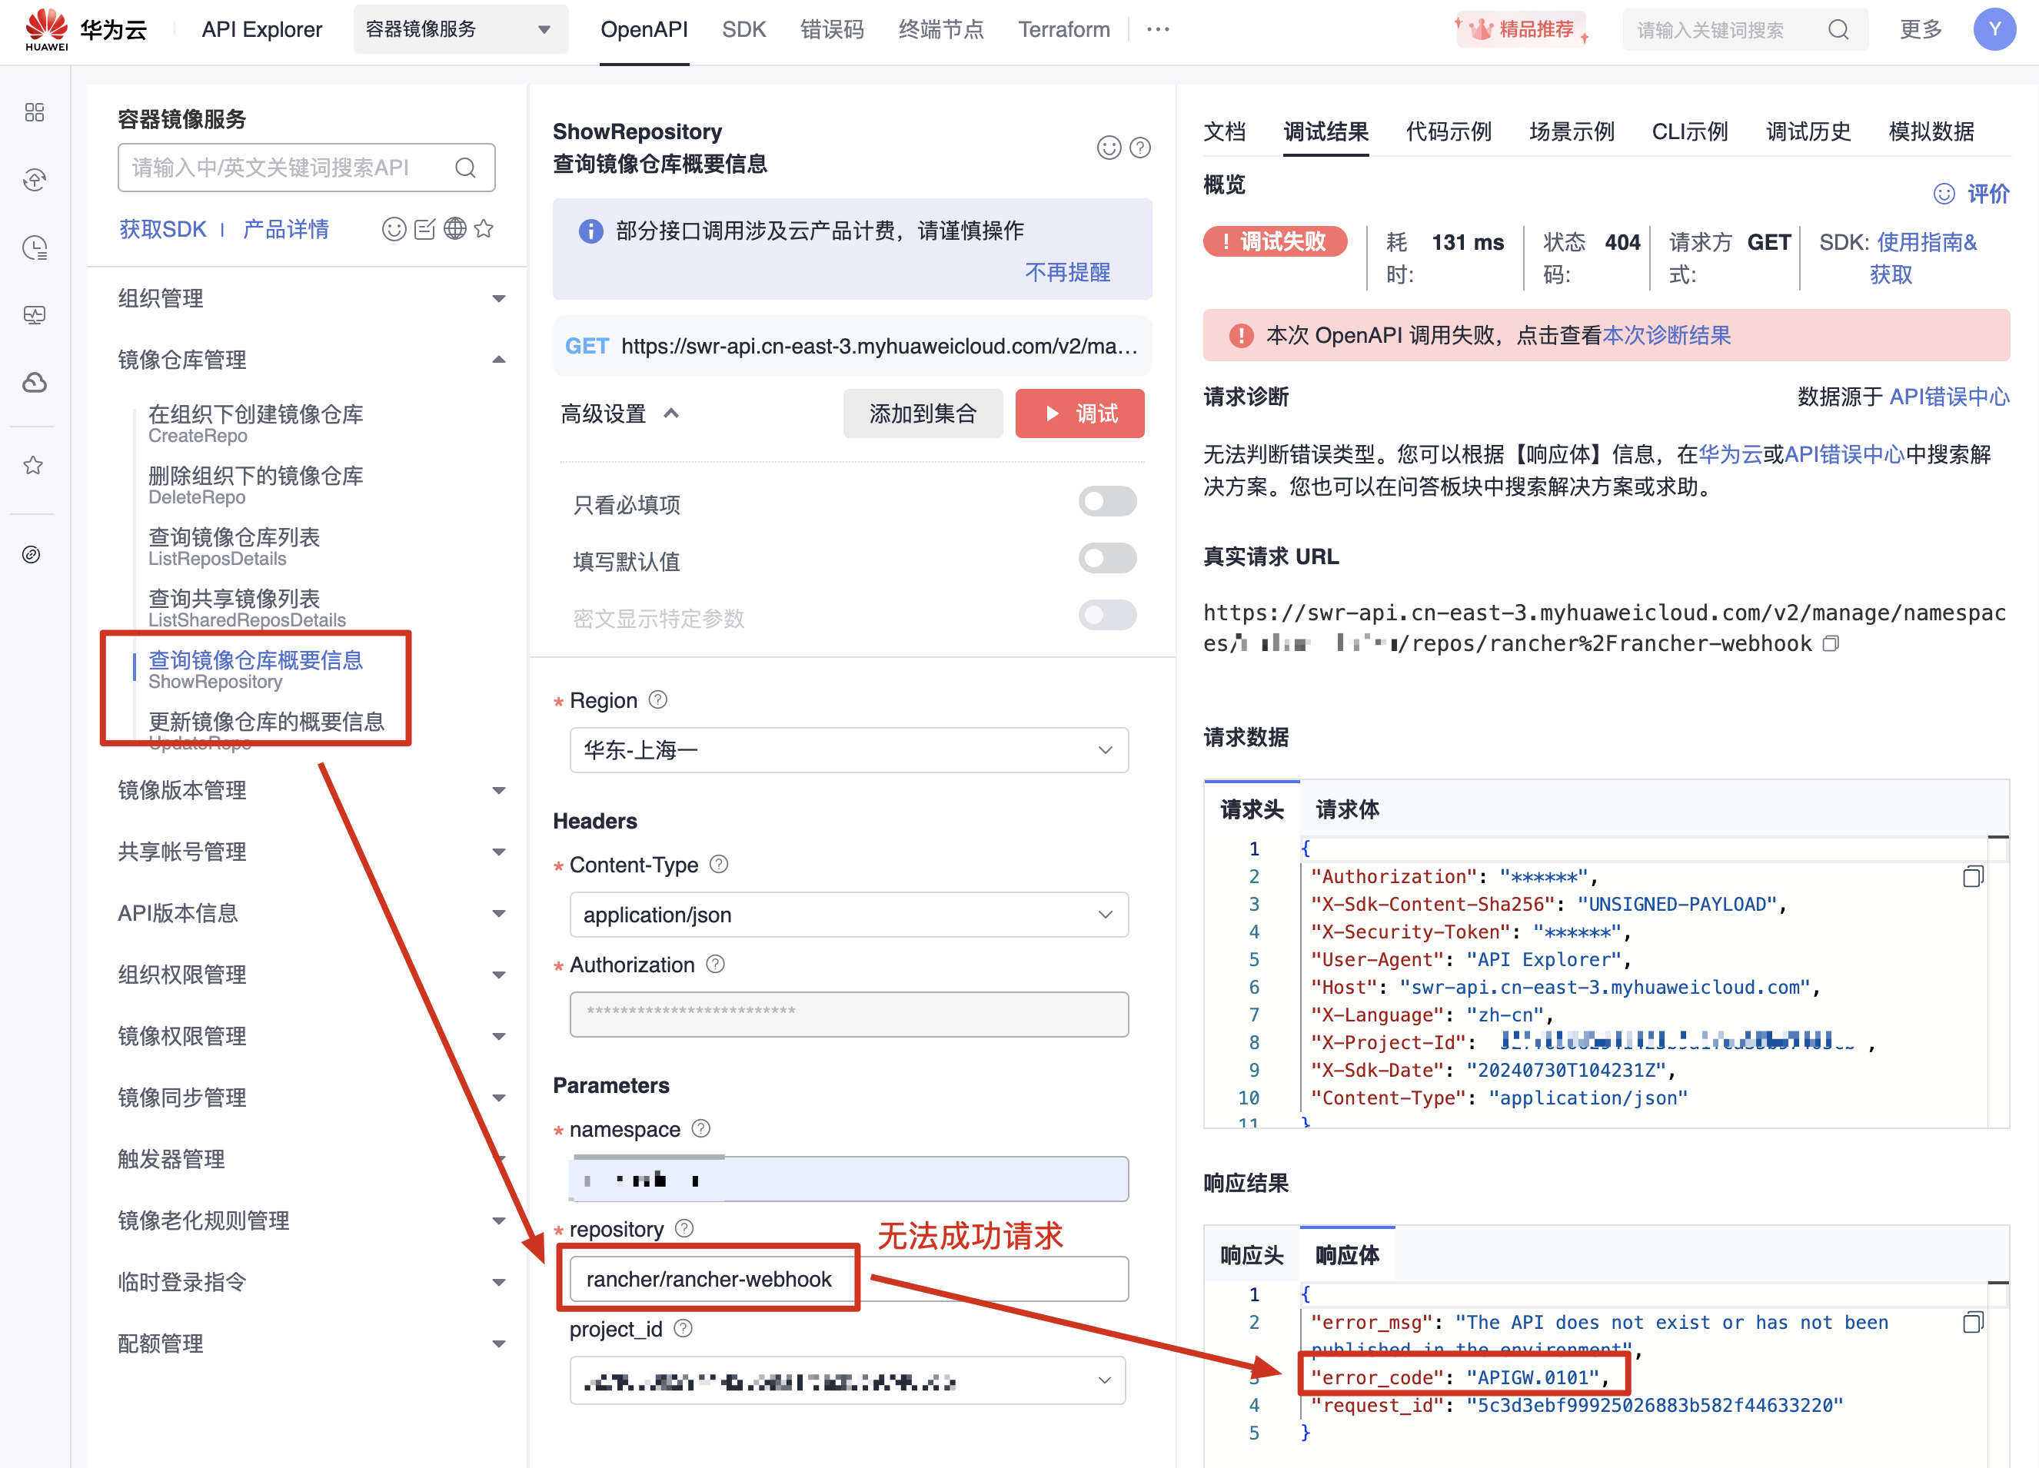Click the star bookmark icon beside product details
The image size is (2039, 1468).
coord(484,229)
